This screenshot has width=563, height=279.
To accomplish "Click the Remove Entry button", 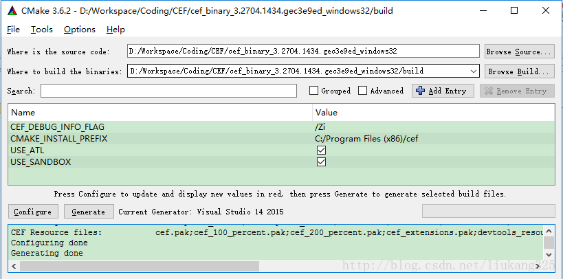I will pyautogui.click(x=517, y=91).
